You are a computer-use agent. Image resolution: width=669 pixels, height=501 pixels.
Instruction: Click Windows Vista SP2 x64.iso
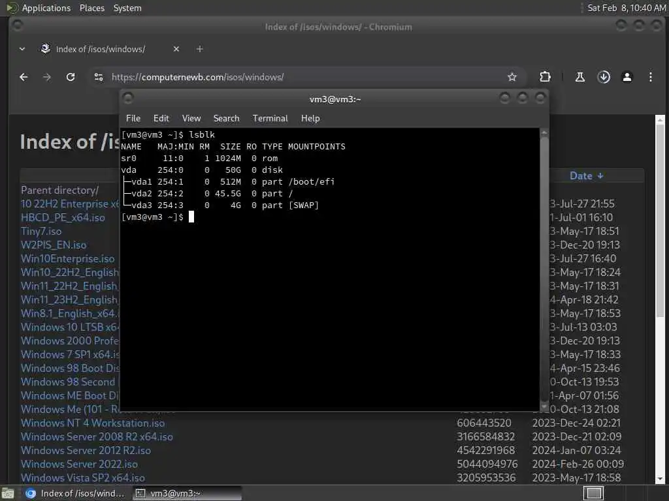click(x=83, y=478)
